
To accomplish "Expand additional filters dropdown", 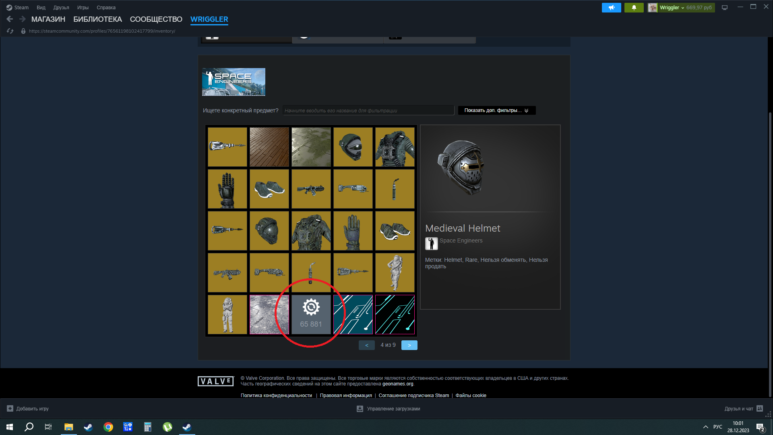I will click(496, 110).
